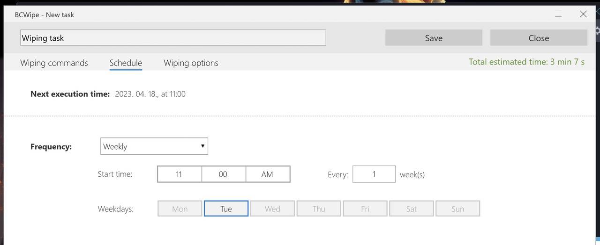Screen dimensions: 600x245
Task: Deselect the Tue weekday button
Action: click(x=226, y=209)
